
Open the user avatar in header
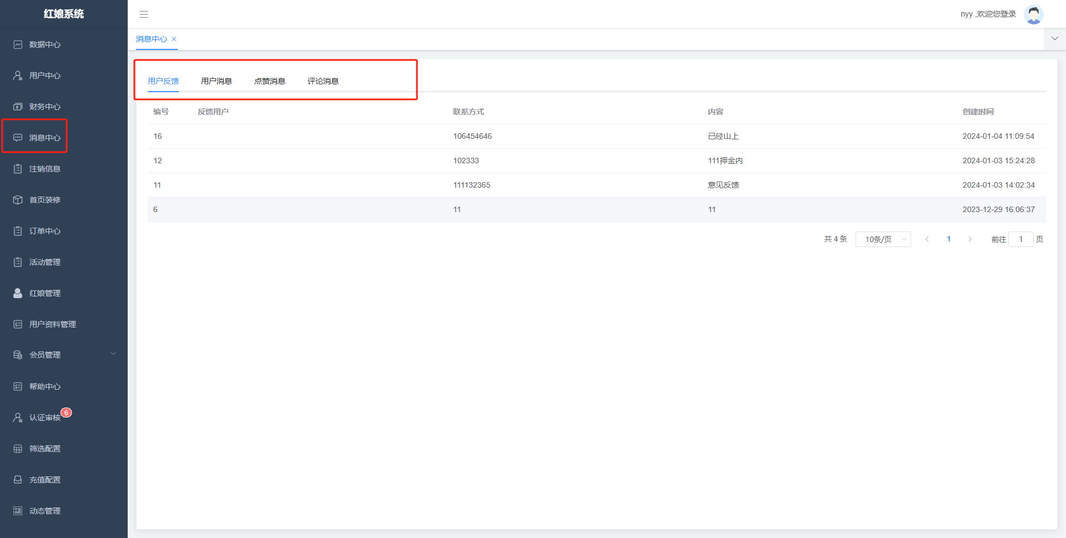1033,14
